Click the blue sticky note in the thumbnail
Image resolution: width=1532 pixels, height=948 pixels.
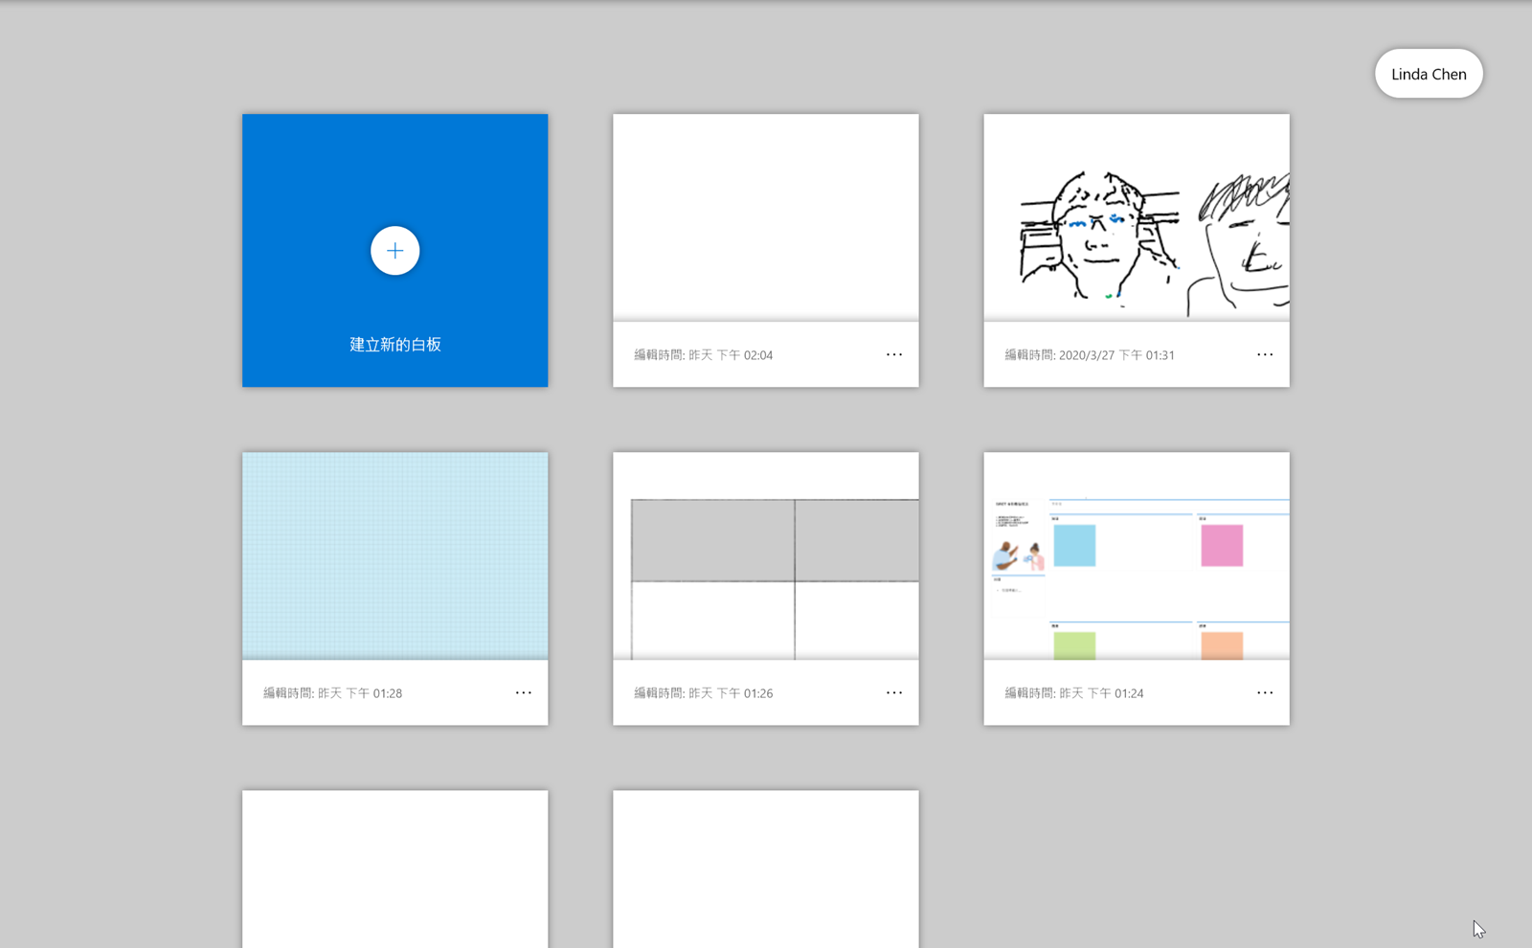(1074, 545)
